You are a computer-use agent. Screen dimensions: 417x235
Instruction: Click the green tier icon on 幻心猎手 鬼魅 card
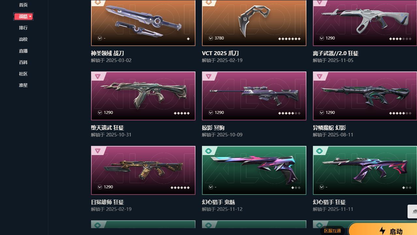click(208, 151)
